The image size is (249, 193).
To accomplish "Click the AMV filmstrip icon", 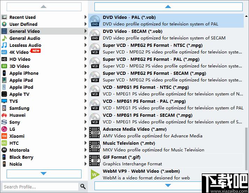I will pyautogui.click(x=95, y=133).
